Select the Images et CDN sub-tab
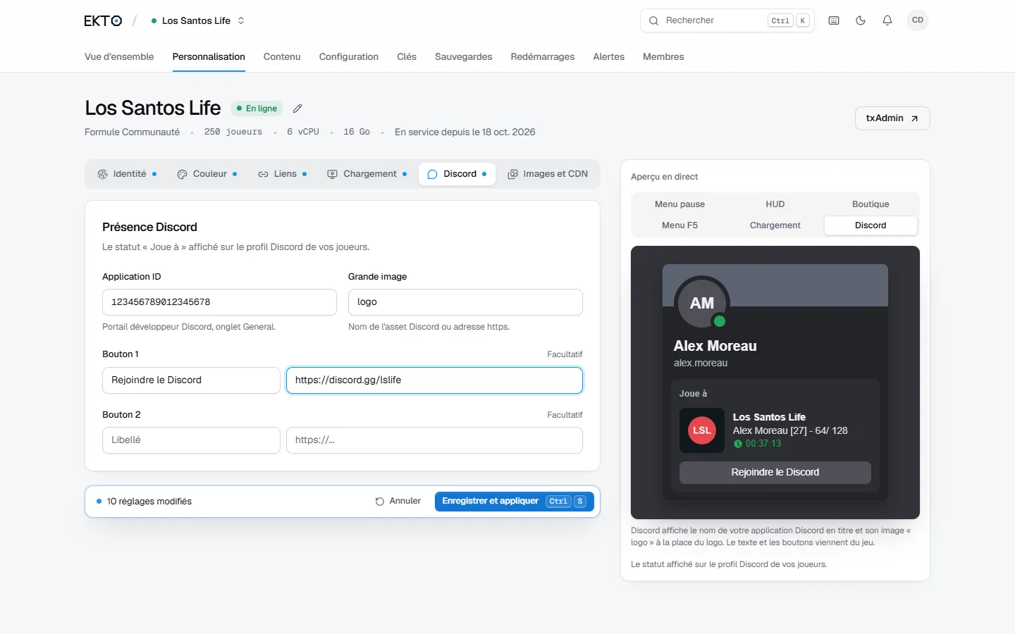Image resolution: width=1015 pixels, height=634 pixels. point(548,174)
